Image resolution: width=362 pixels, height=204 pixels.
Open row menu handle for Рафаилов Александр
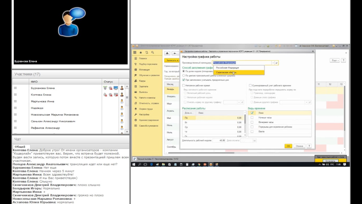15,128
